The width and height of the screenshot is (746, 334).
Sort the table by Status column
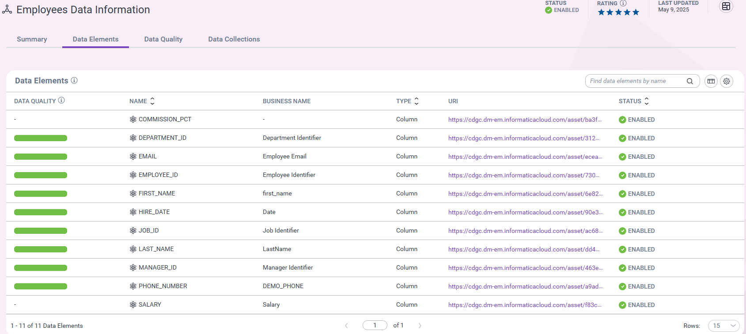(647, 101)
